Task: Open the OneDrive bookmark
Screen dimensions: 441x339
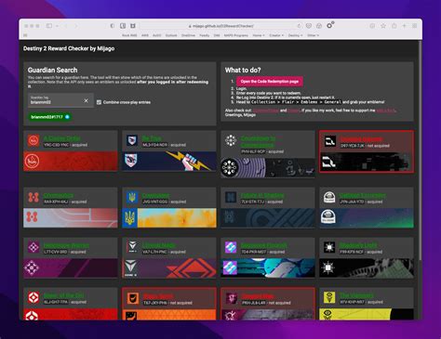Action: (188, 35)
